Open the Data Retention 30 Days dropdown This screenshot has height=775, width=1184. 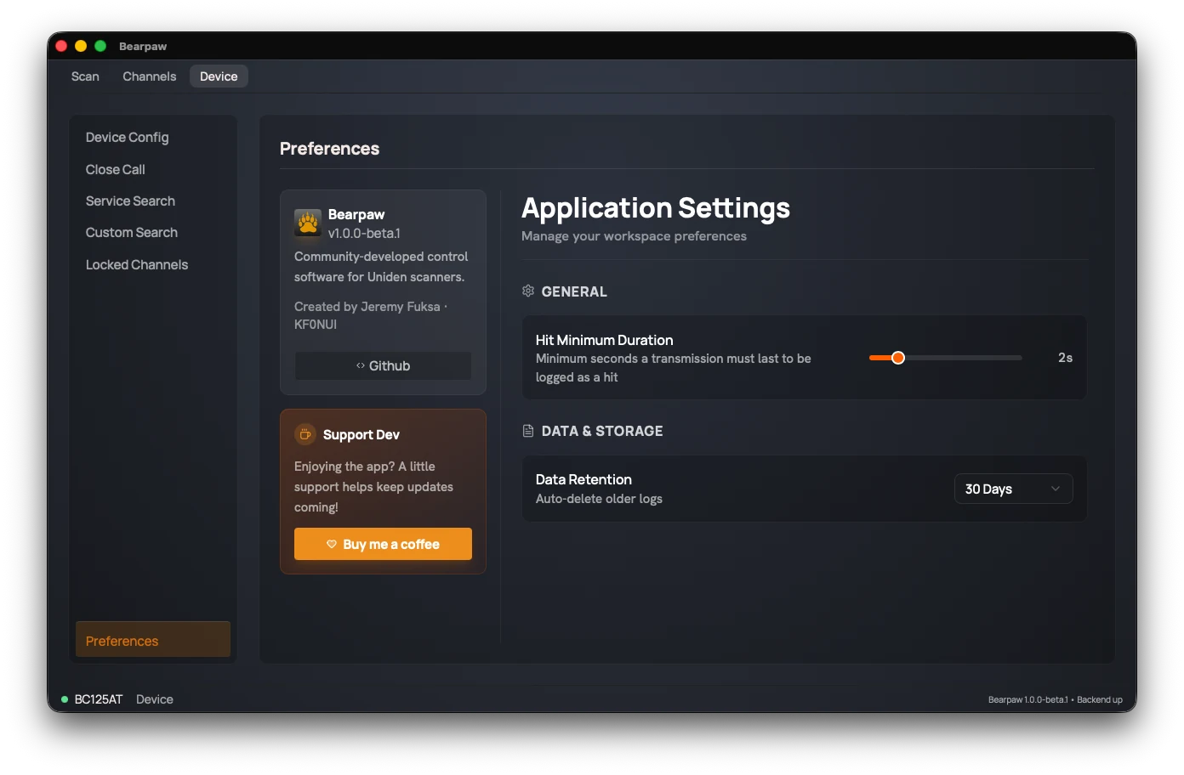click(1013, 489)
